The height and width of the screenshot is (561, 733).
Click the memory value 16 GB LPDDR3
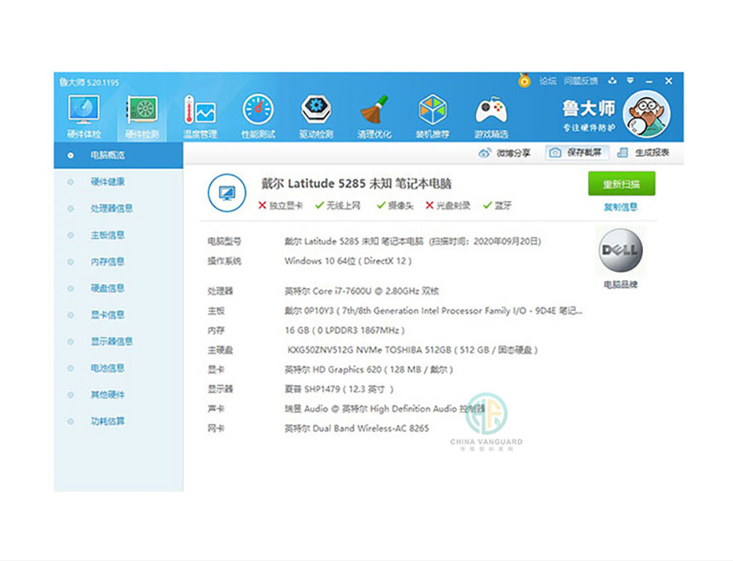pos(344,330)
